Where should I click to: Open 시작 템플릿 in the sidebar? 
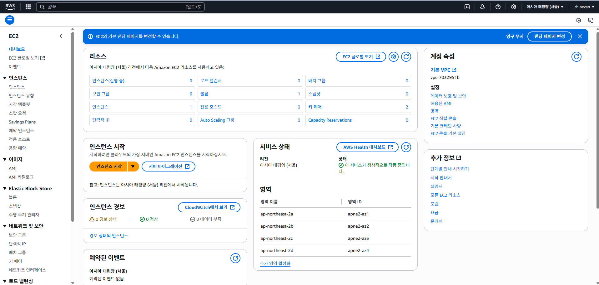[19, 104]
